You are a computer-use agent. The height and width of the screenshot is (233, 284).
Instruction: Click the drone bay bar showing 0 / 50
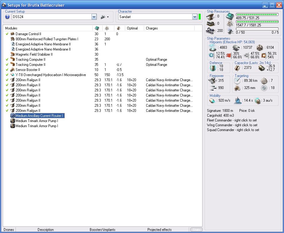point(257,29)
